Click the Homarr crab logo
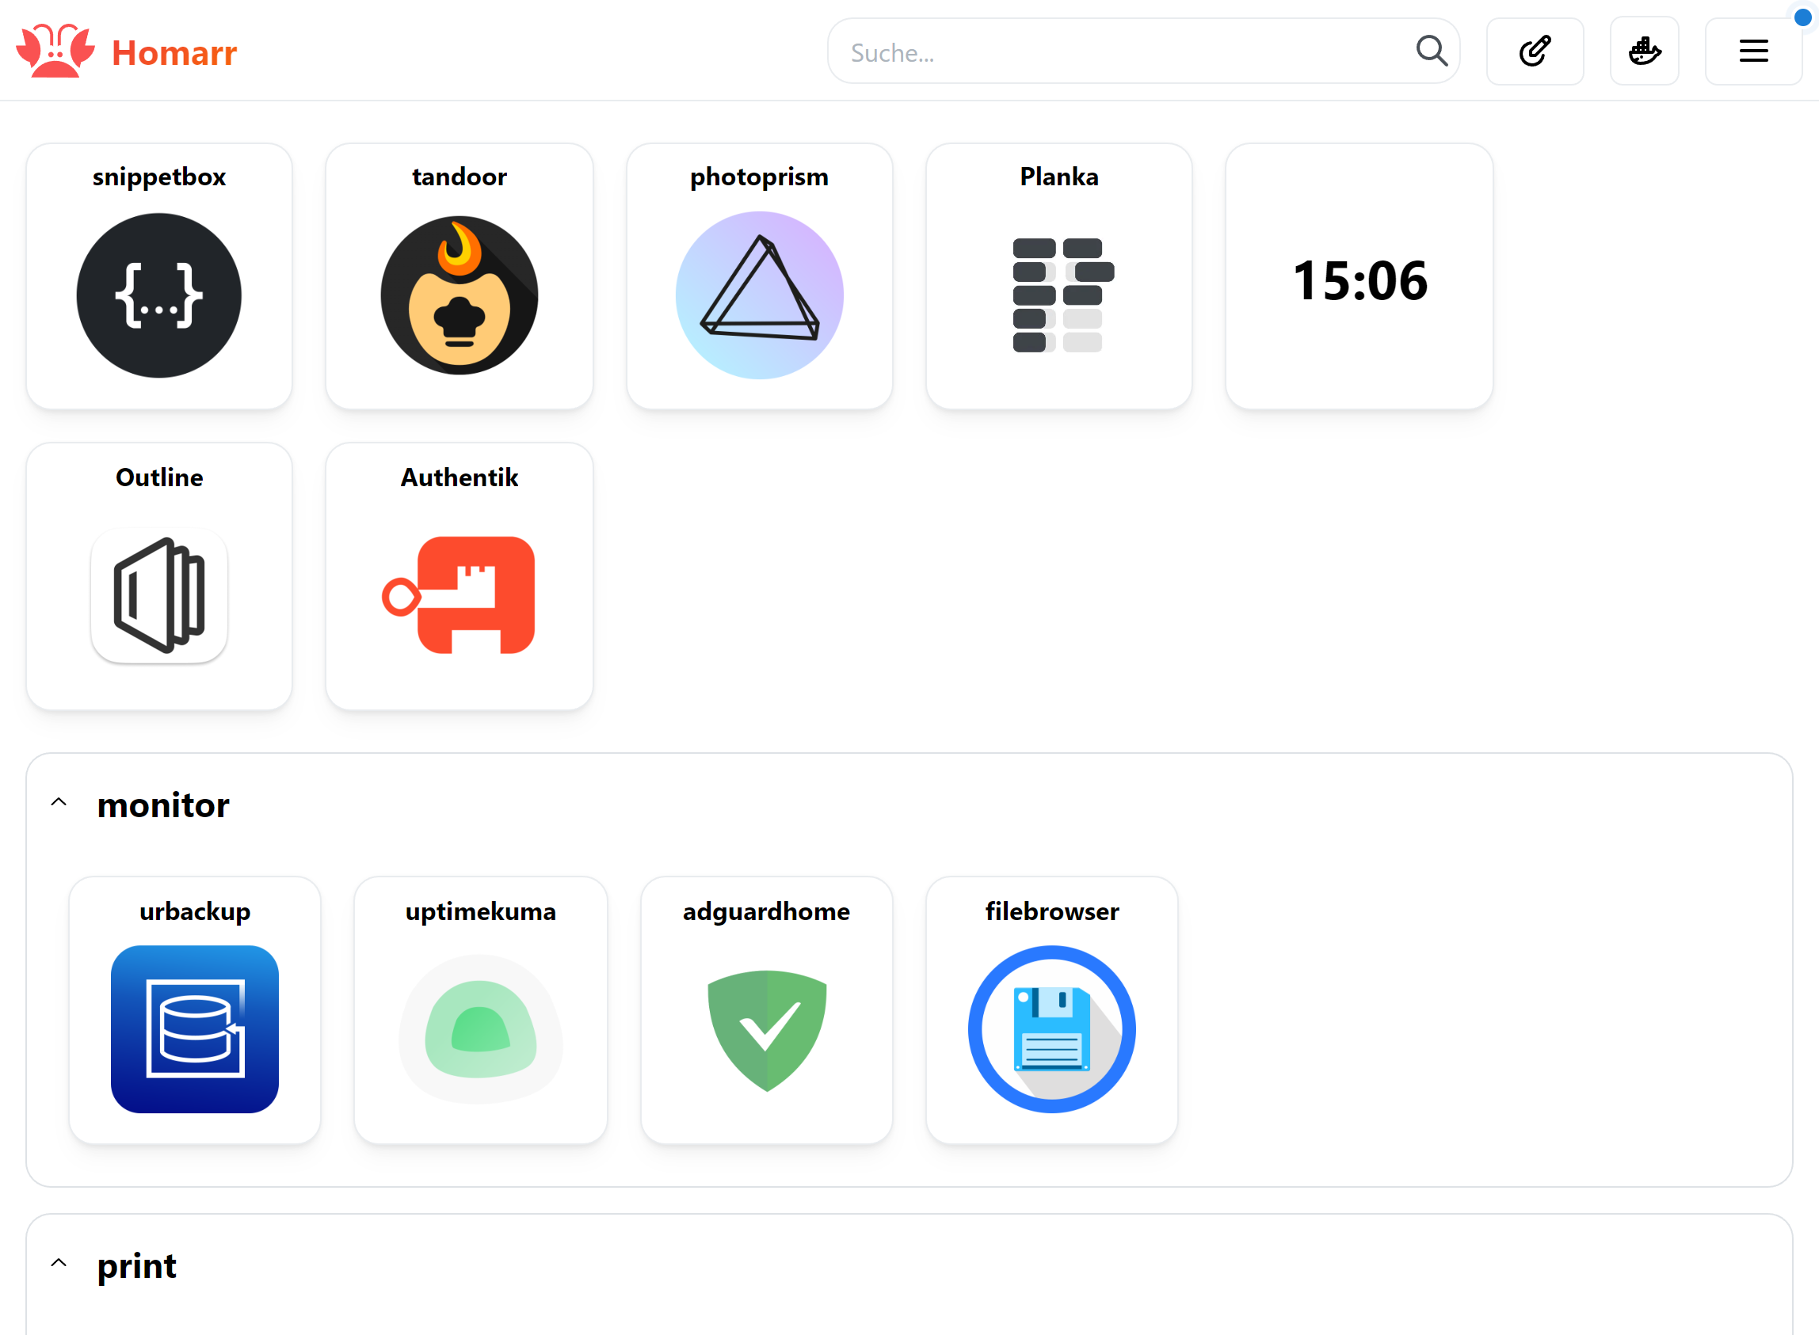Screen dimensions: 1819x1335 pyautogui.click(x=55, y=51)
